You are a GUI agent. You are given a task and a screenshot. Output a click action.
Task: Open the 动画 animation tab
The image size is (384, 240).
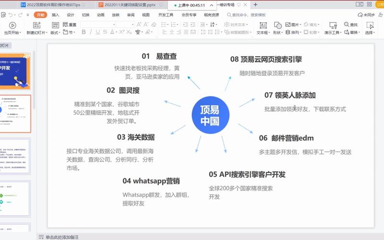pyautogui.click(x=101, y=15)
